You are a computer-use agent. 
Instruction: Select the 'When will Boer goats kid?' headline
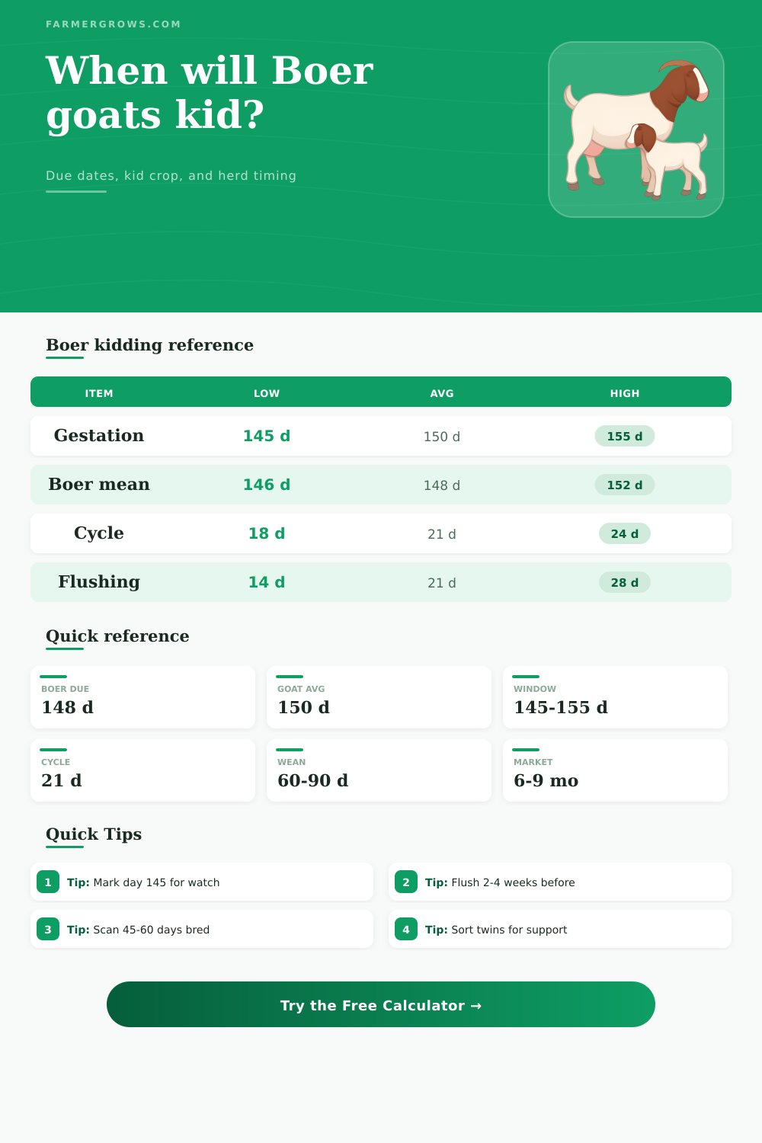click(x=210, y=93)
